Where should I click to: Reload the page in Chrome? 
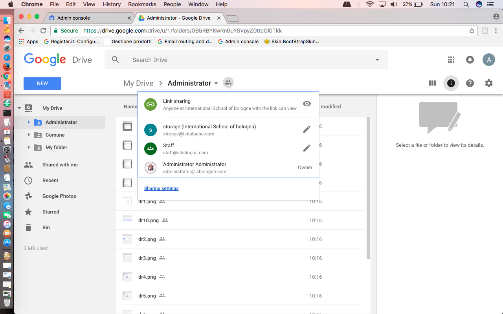(44, 31)
